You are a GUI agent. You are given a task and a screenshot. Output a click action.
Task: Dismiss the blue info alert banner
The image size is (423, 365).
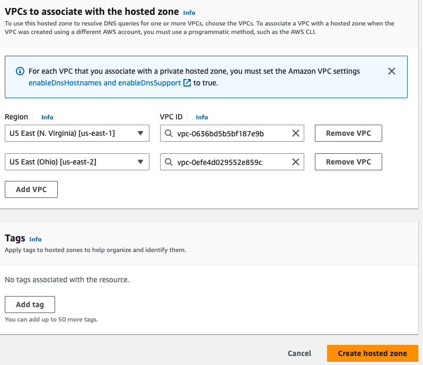[392, 71]
